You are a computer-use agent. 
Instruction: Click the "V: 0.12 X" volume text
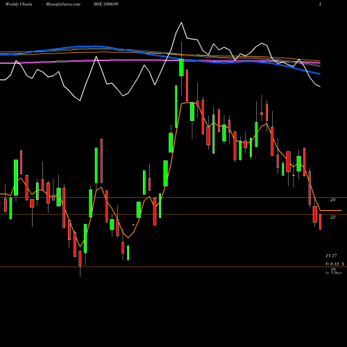(x=335, y=264)
